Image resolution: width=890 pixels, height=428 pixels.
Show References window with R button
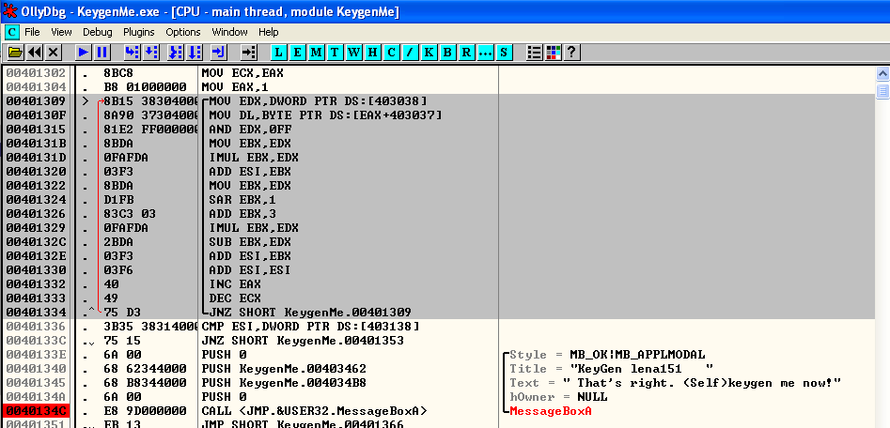coord(466,53)
